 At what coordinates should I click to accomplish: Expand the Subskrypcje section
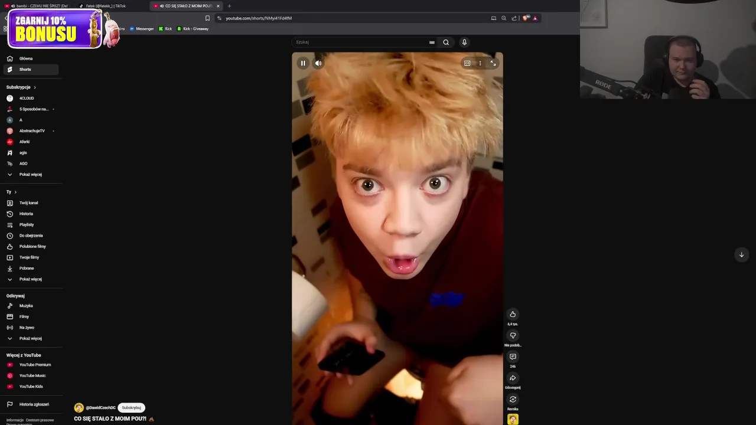pos(21,87)
